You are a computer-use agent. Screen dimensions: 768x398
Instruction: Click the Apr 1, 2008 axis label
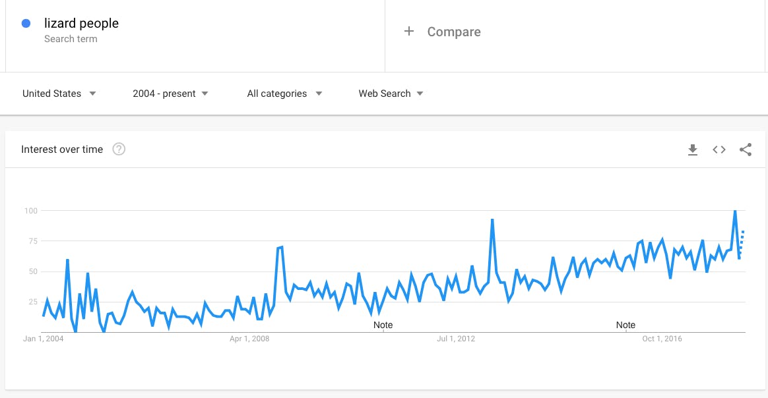(x=249, y=339)
